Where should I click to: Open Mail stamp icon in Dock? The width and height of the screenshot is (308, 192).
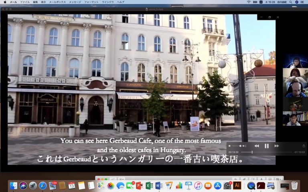53,185
